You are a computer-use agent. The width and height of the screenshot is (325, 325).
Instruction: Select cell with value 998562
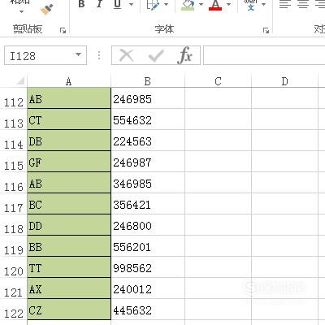[148, 267]
